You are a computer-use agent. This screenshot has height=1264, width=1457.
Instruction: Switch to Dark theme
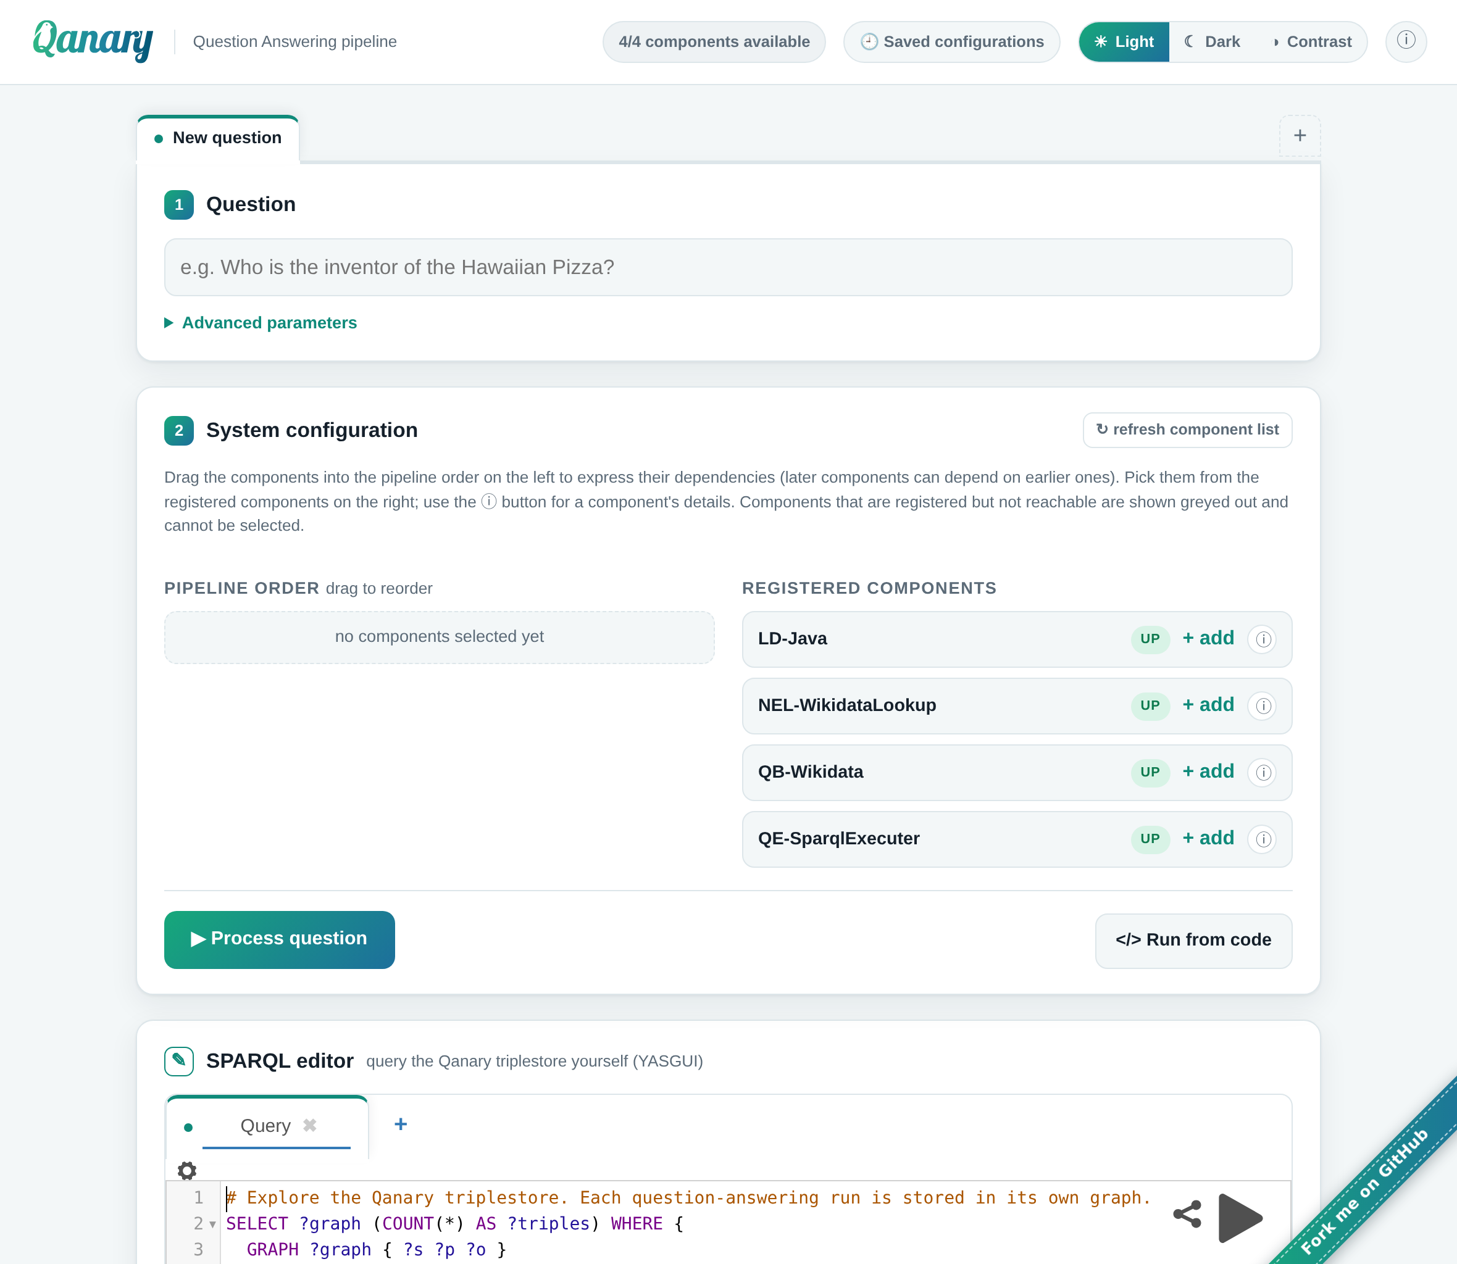[1213, 41]
